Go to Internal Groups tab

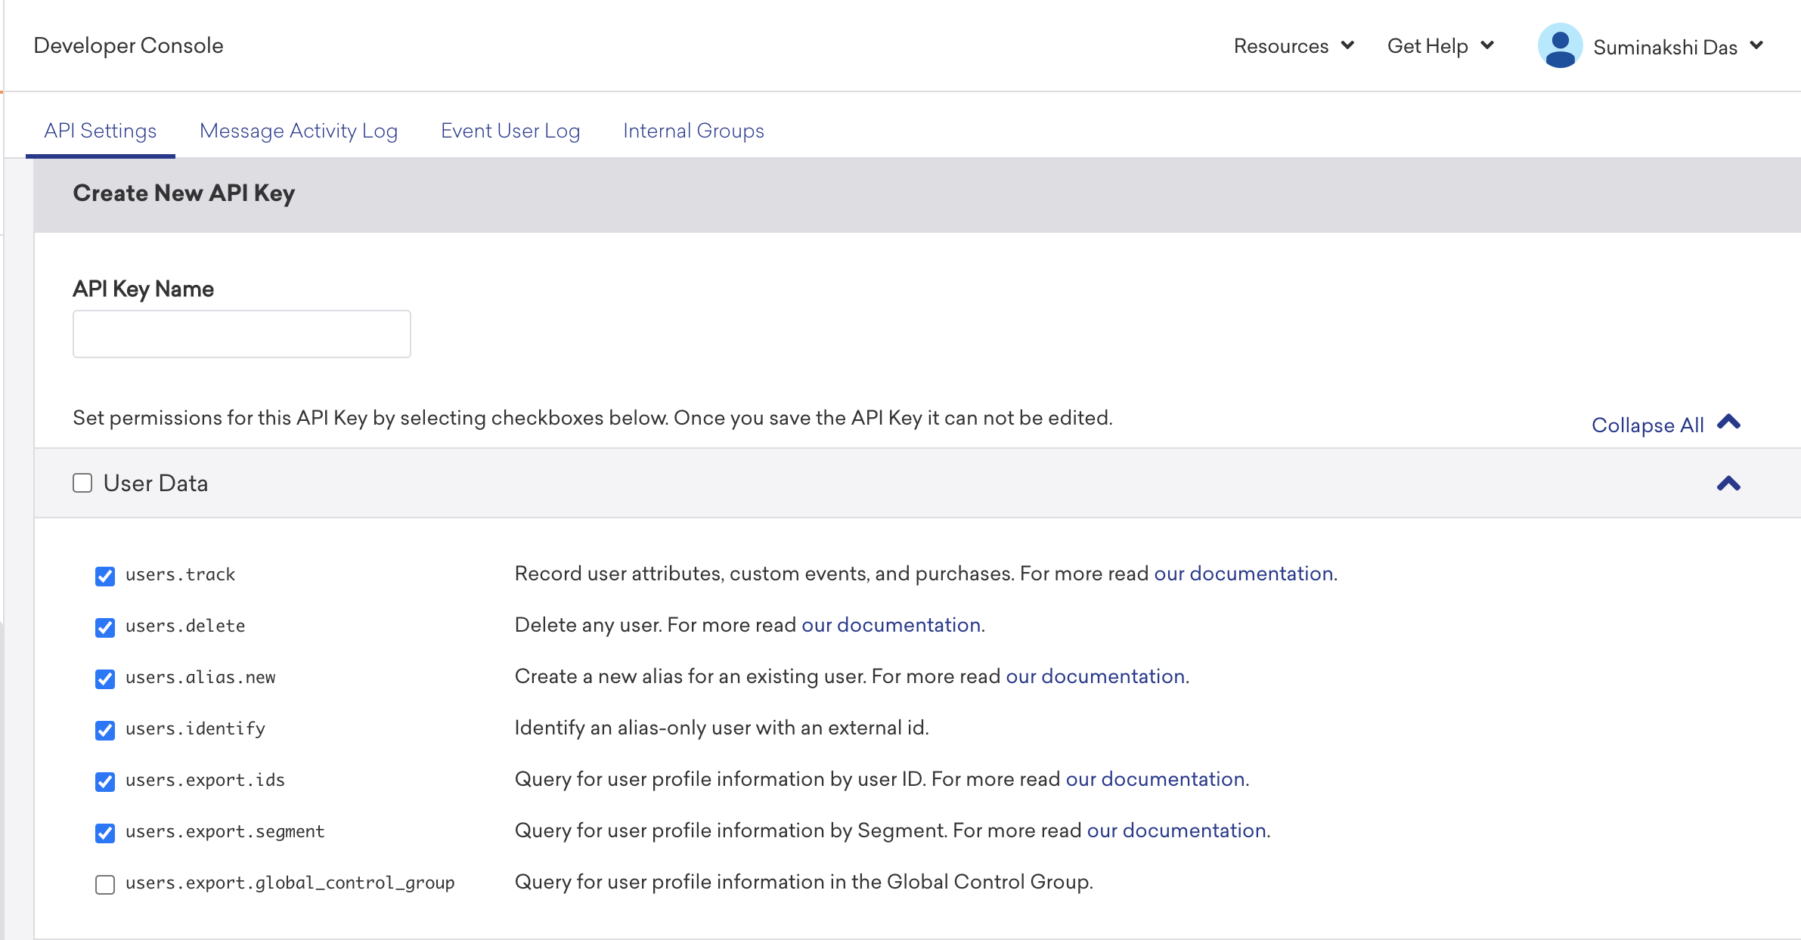(x=693, y=131)
